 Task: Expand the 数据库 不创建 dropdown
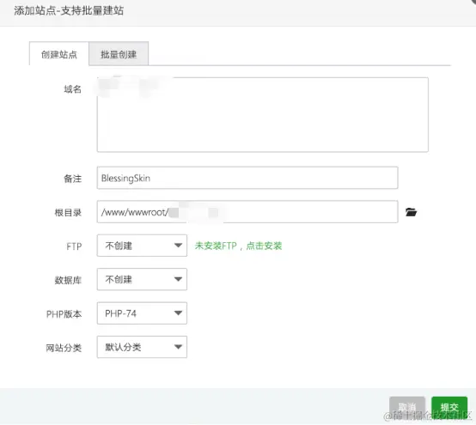click(142, 279)
